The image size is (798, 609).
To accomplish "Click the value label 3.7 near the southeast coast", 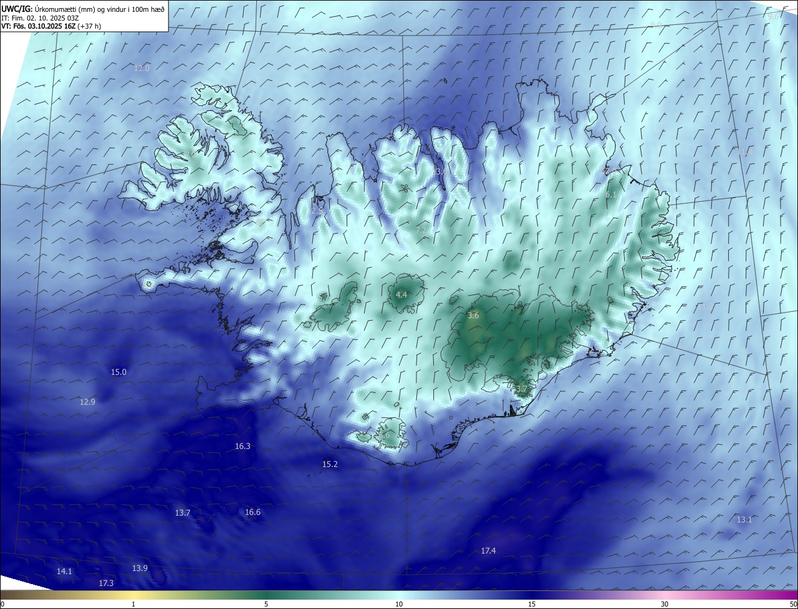I will point(522,389).
